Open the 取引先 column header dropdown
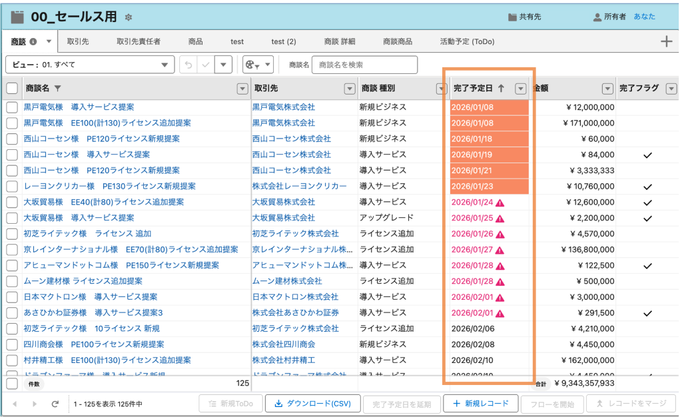Screen dimensions: 682x417 pyautogui.click(x=349, y=89)
